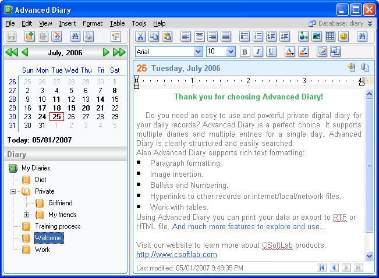Click the Insert image icon
The height and width of the screenshot is (278, 379).
(x=317, y=37)
